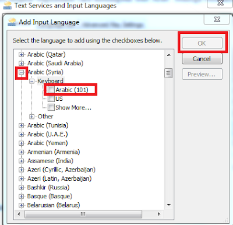Select the Azeri (Latin, Azerbaijan) label
This screenshot has height=225, width=233.
[x=59, y=178]
